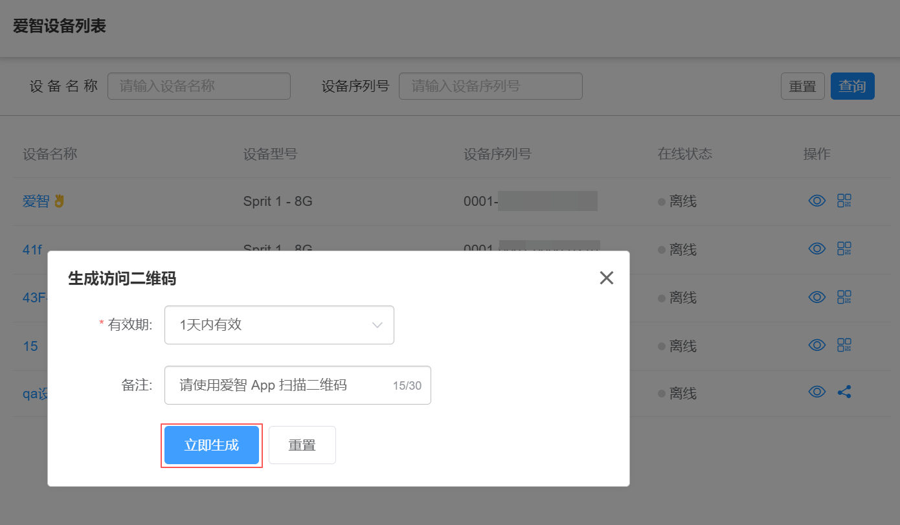The width and height of the screenshot is (900, 525).
Task: Open the 41f device link
Action: pos(32,249)
